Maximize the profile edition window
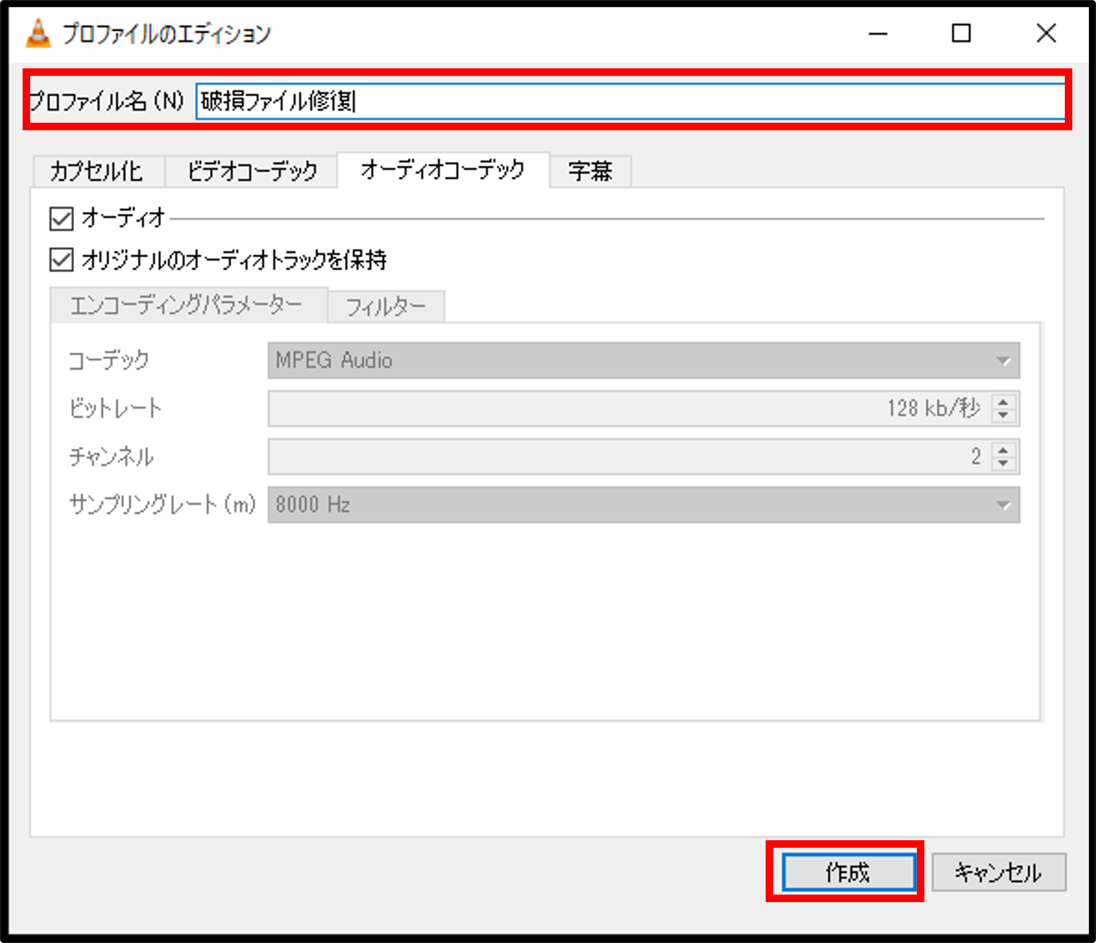This screenshot has width=1096, height=943. pyautogui.click(x=961, y=33)
